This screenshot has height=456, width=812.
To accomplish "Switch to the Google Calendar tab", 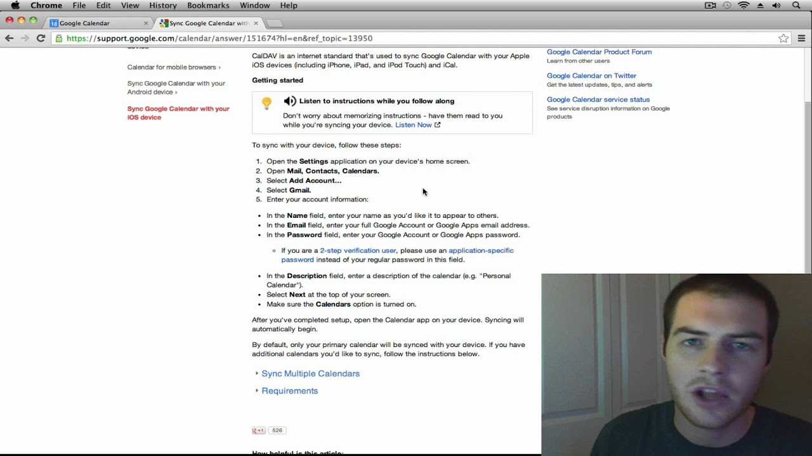I will (98, 23).
